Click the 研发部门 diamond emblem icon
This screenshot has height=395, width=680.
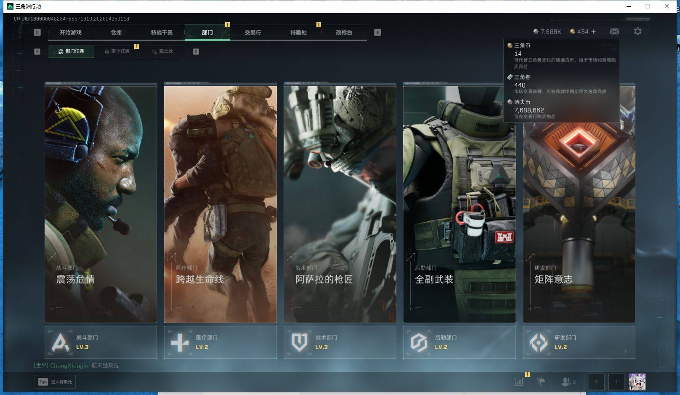(538, 342)
